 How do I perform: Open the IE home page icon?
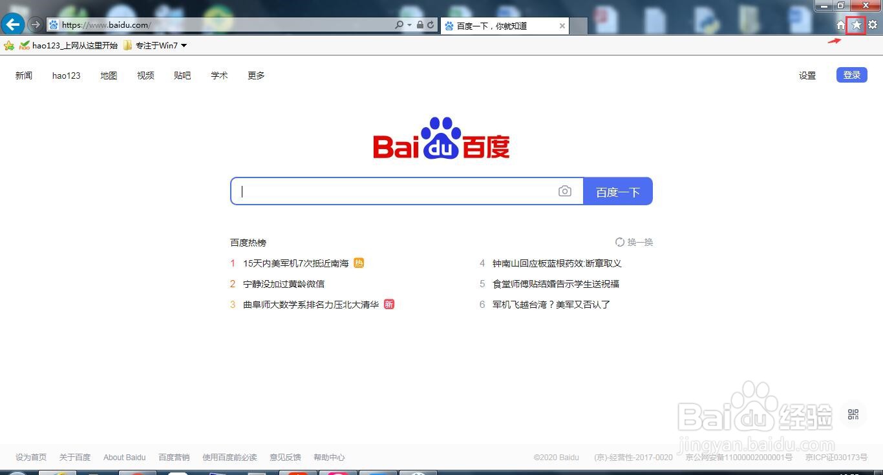click(x=840, y=25)
